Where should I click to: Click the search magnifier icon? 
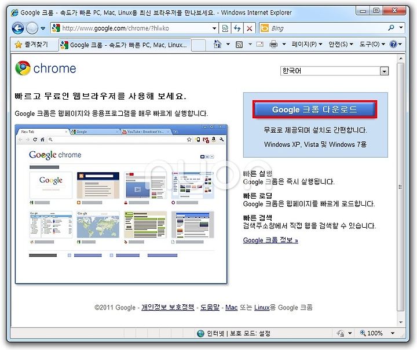point(391,28)
